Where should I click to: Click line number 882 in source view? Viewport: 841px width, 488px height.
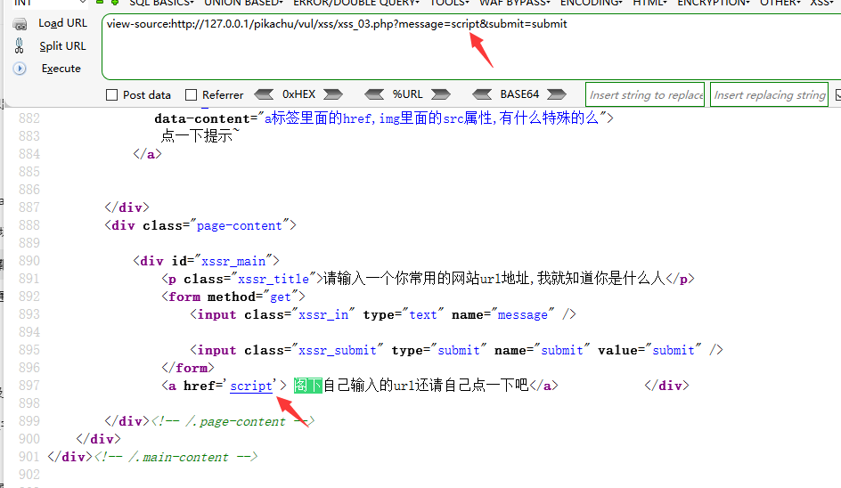(29, 118)
